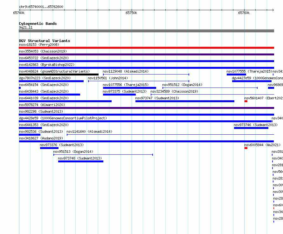Click nsv973748 (Sudmant2013) label
283x234 pixels.
[x=80, y=158]
